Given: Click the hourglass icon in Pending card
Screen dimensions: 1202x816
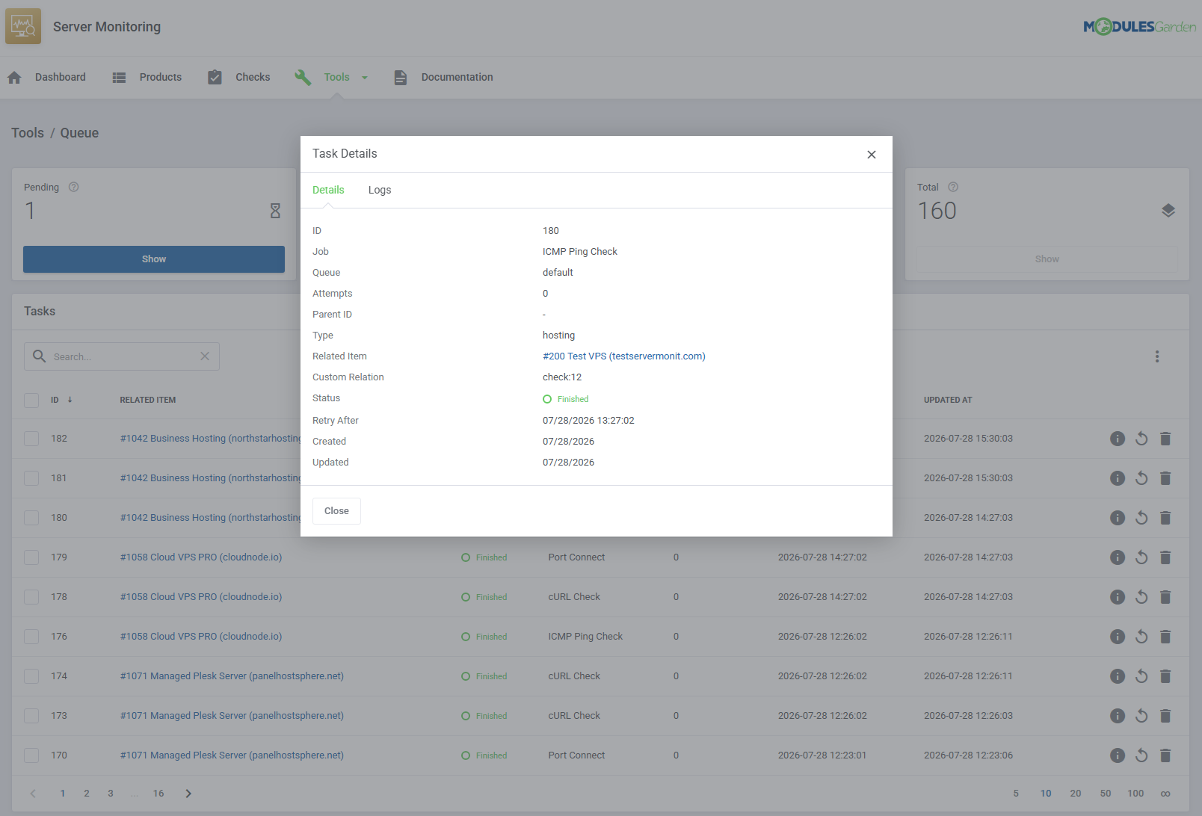Looking at the screenshot, I should (275, 211).
